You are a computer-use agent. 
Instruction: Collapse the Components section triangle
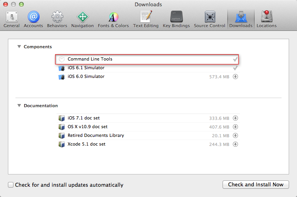tap(19, 47)
